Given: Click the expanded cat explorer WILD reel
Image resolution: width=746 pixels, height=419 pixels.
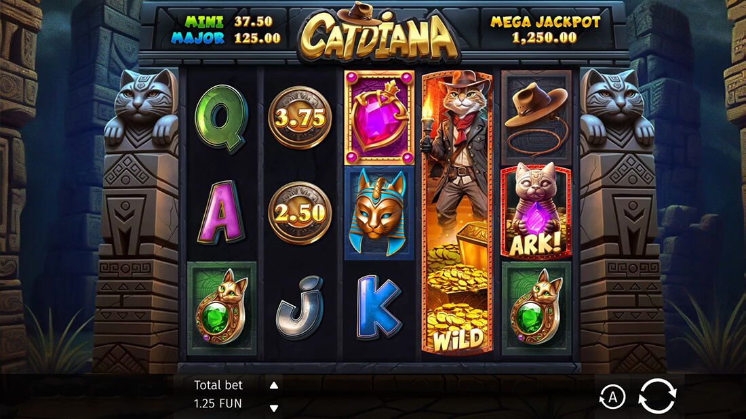Looking at the screenshot, I should tap(457, 213).
